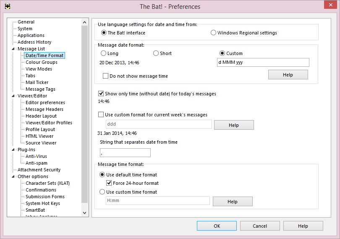Open the System Hot Keys page
The image size is (340, 239).
pyautogui.click(x=43, y=204)
